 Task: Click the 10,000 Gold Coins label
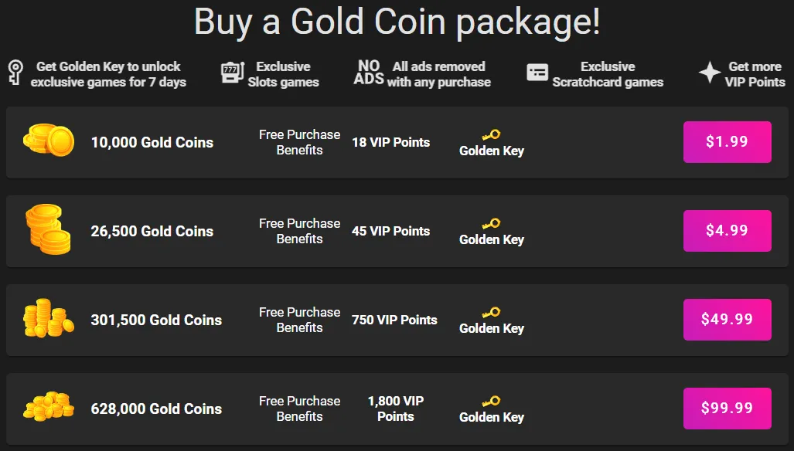pyautogui.click(x=152, y=142)
